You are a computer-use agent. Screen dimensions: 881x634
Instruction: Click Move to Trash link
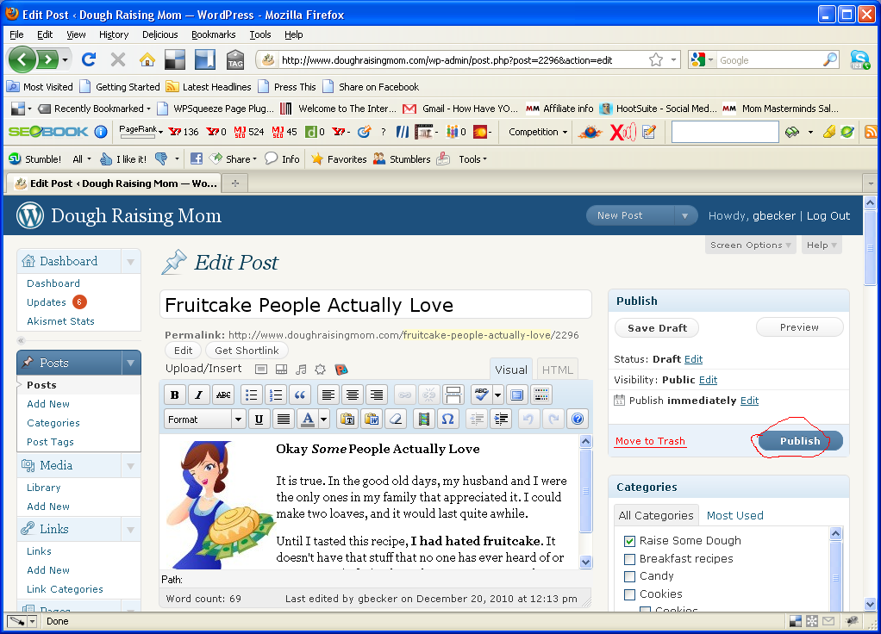650,441
